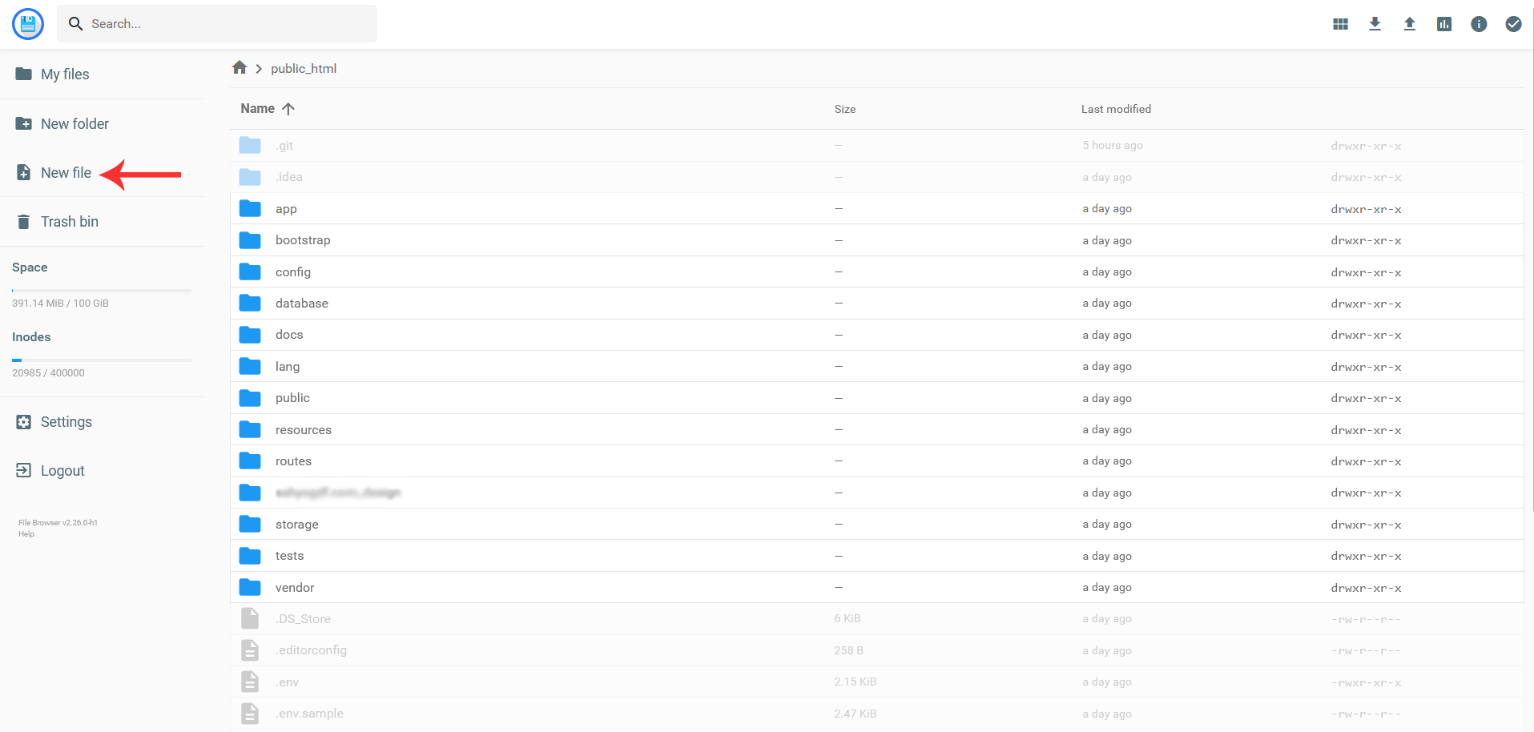Click the .env file icon
1534x732 pixels.
pyautogui.click(x=250, y=682)
